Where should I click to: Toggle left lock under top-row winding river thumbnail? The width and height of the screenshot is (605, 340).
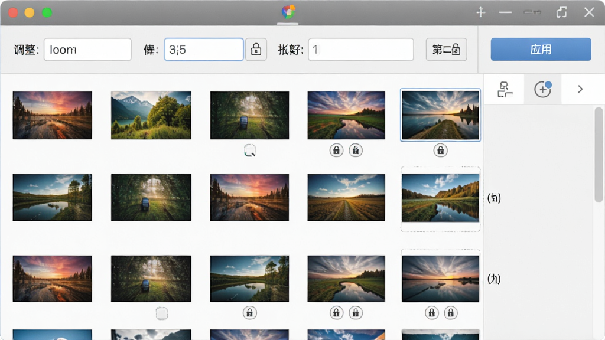point(336,151)
